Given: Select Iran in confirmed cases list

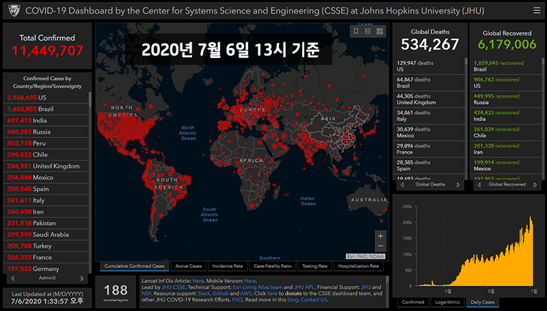Looking at the screenshot, I should click(46, 212).
